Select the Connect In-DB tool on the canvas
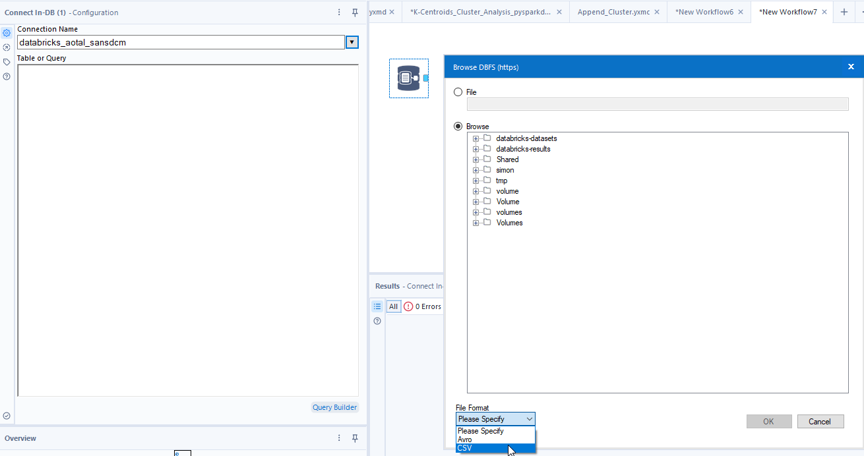This screenshot has height=456, width=864. point(408,78)
